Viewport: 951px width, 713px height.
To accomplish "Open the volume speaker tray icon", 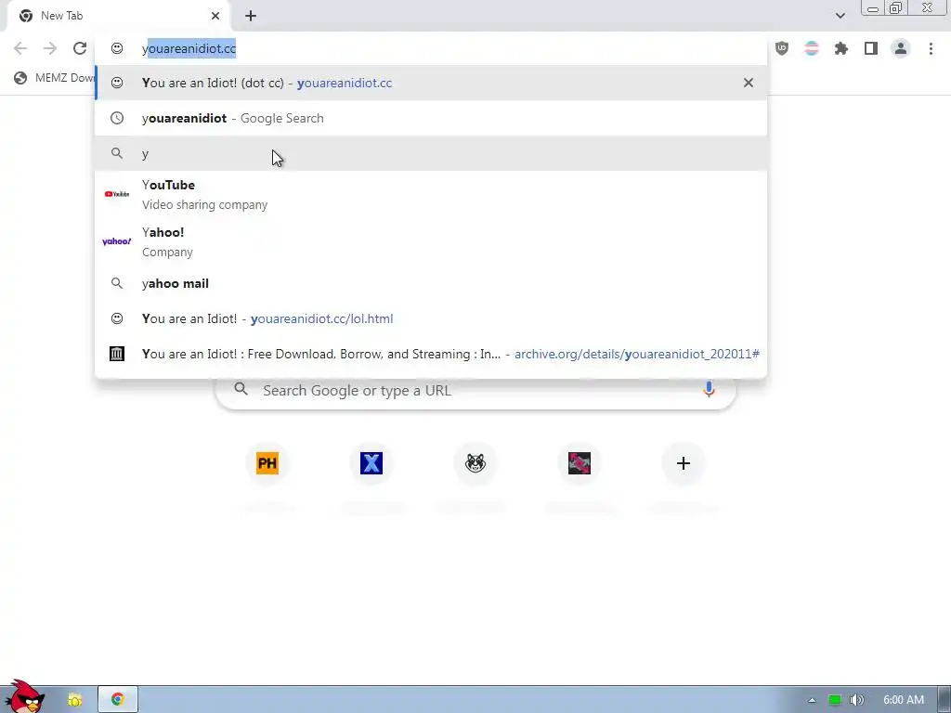I will tap(856, 700).
